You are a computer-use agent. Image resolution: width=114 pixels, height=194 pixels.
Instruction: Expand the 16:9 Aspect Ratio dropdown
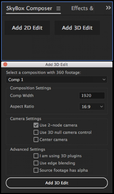(92, 107)
